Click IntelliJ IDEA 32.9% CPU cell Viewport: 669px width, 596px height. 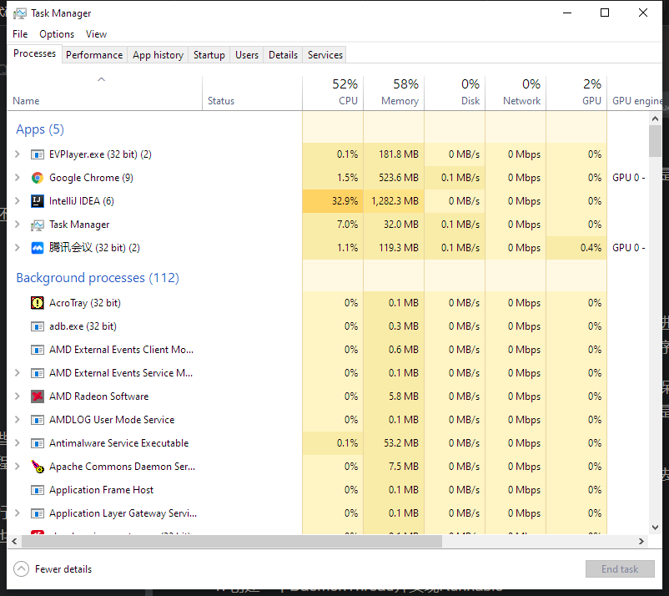click(x=333, y=201)
